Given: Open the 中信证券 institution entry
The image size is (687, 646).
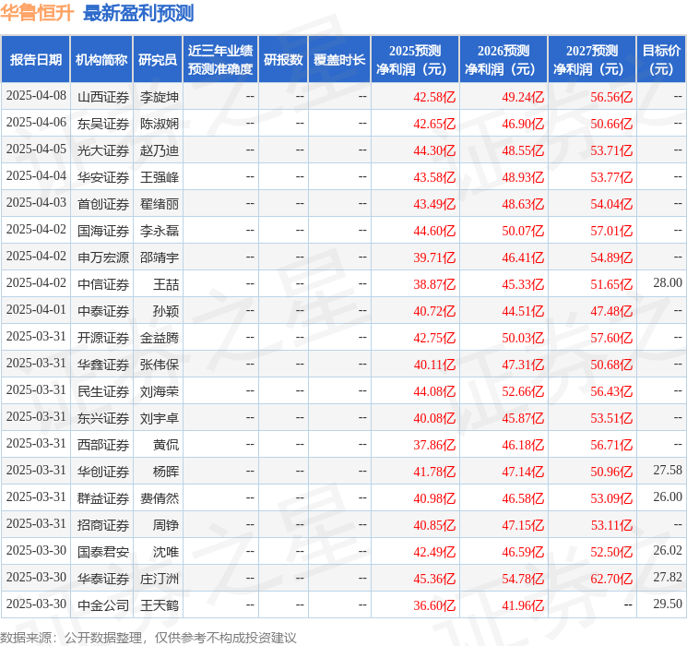Looking at the screenshot, I should tap(103, 284).
